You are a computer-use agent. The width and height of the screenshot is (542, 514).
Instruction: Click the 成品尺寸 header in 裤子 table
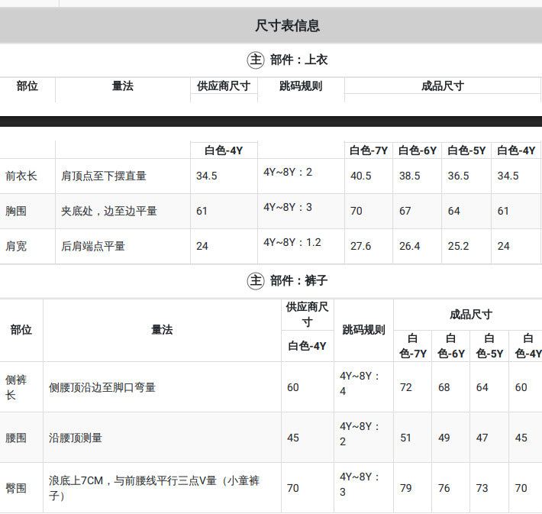pos(471,315)
